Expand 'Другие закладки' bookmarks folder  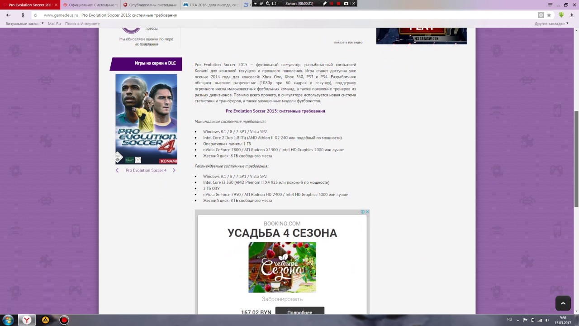551,24
